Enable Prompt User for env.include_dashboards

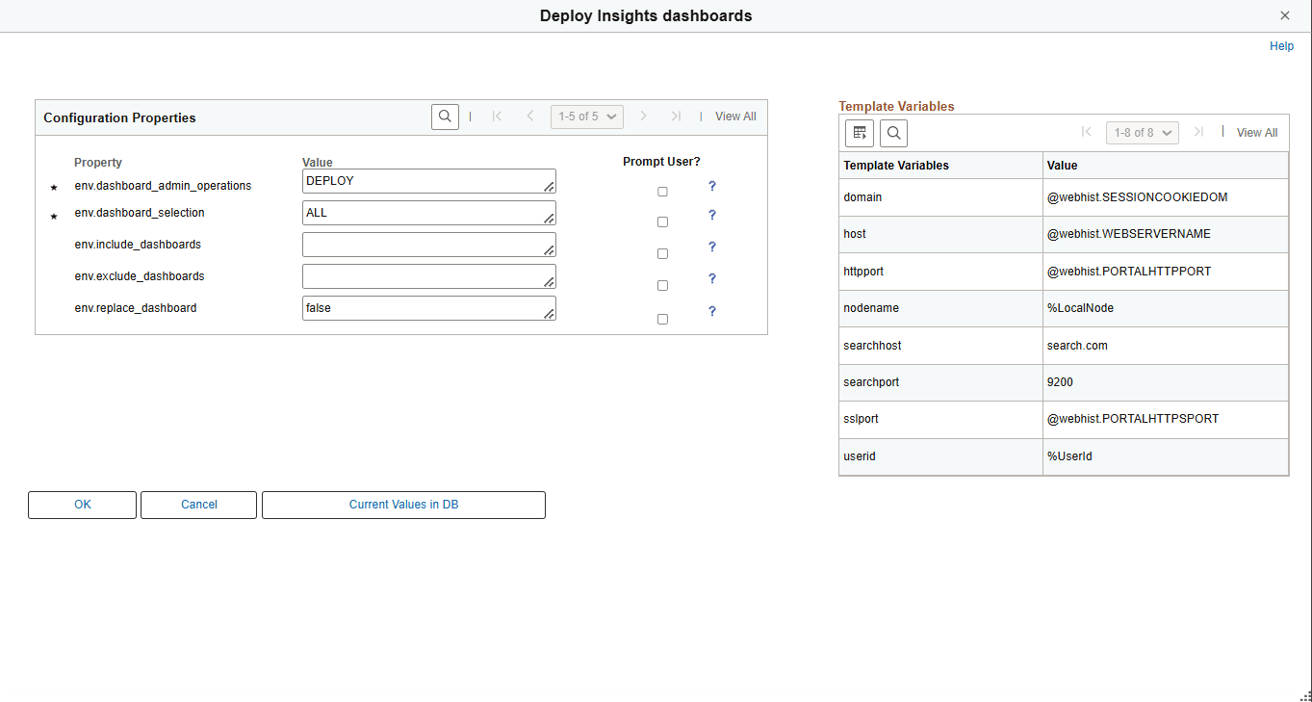point(662,253)
